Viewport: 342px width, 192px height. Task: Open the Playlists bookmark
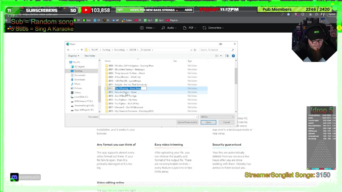[x=172, y=20]
